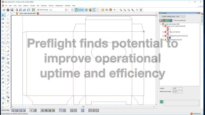Image resolution: width=205 pixels, height=115 pixels.
Task: Click the Print toolbar icon
Action: tap(8, 10)
